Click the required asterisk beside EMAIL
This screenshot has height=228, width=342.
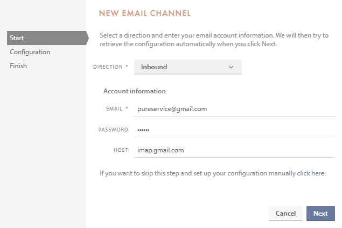point(127,108)
